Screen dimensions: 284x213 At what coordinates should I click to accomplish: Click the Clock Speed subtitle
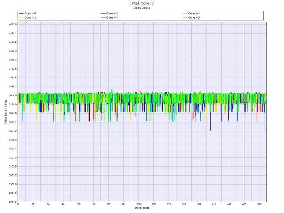142,8
